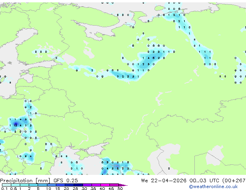Click the above-50 legend arrow tip
This screenshot has height=190, width=246.
pos(123,185)
